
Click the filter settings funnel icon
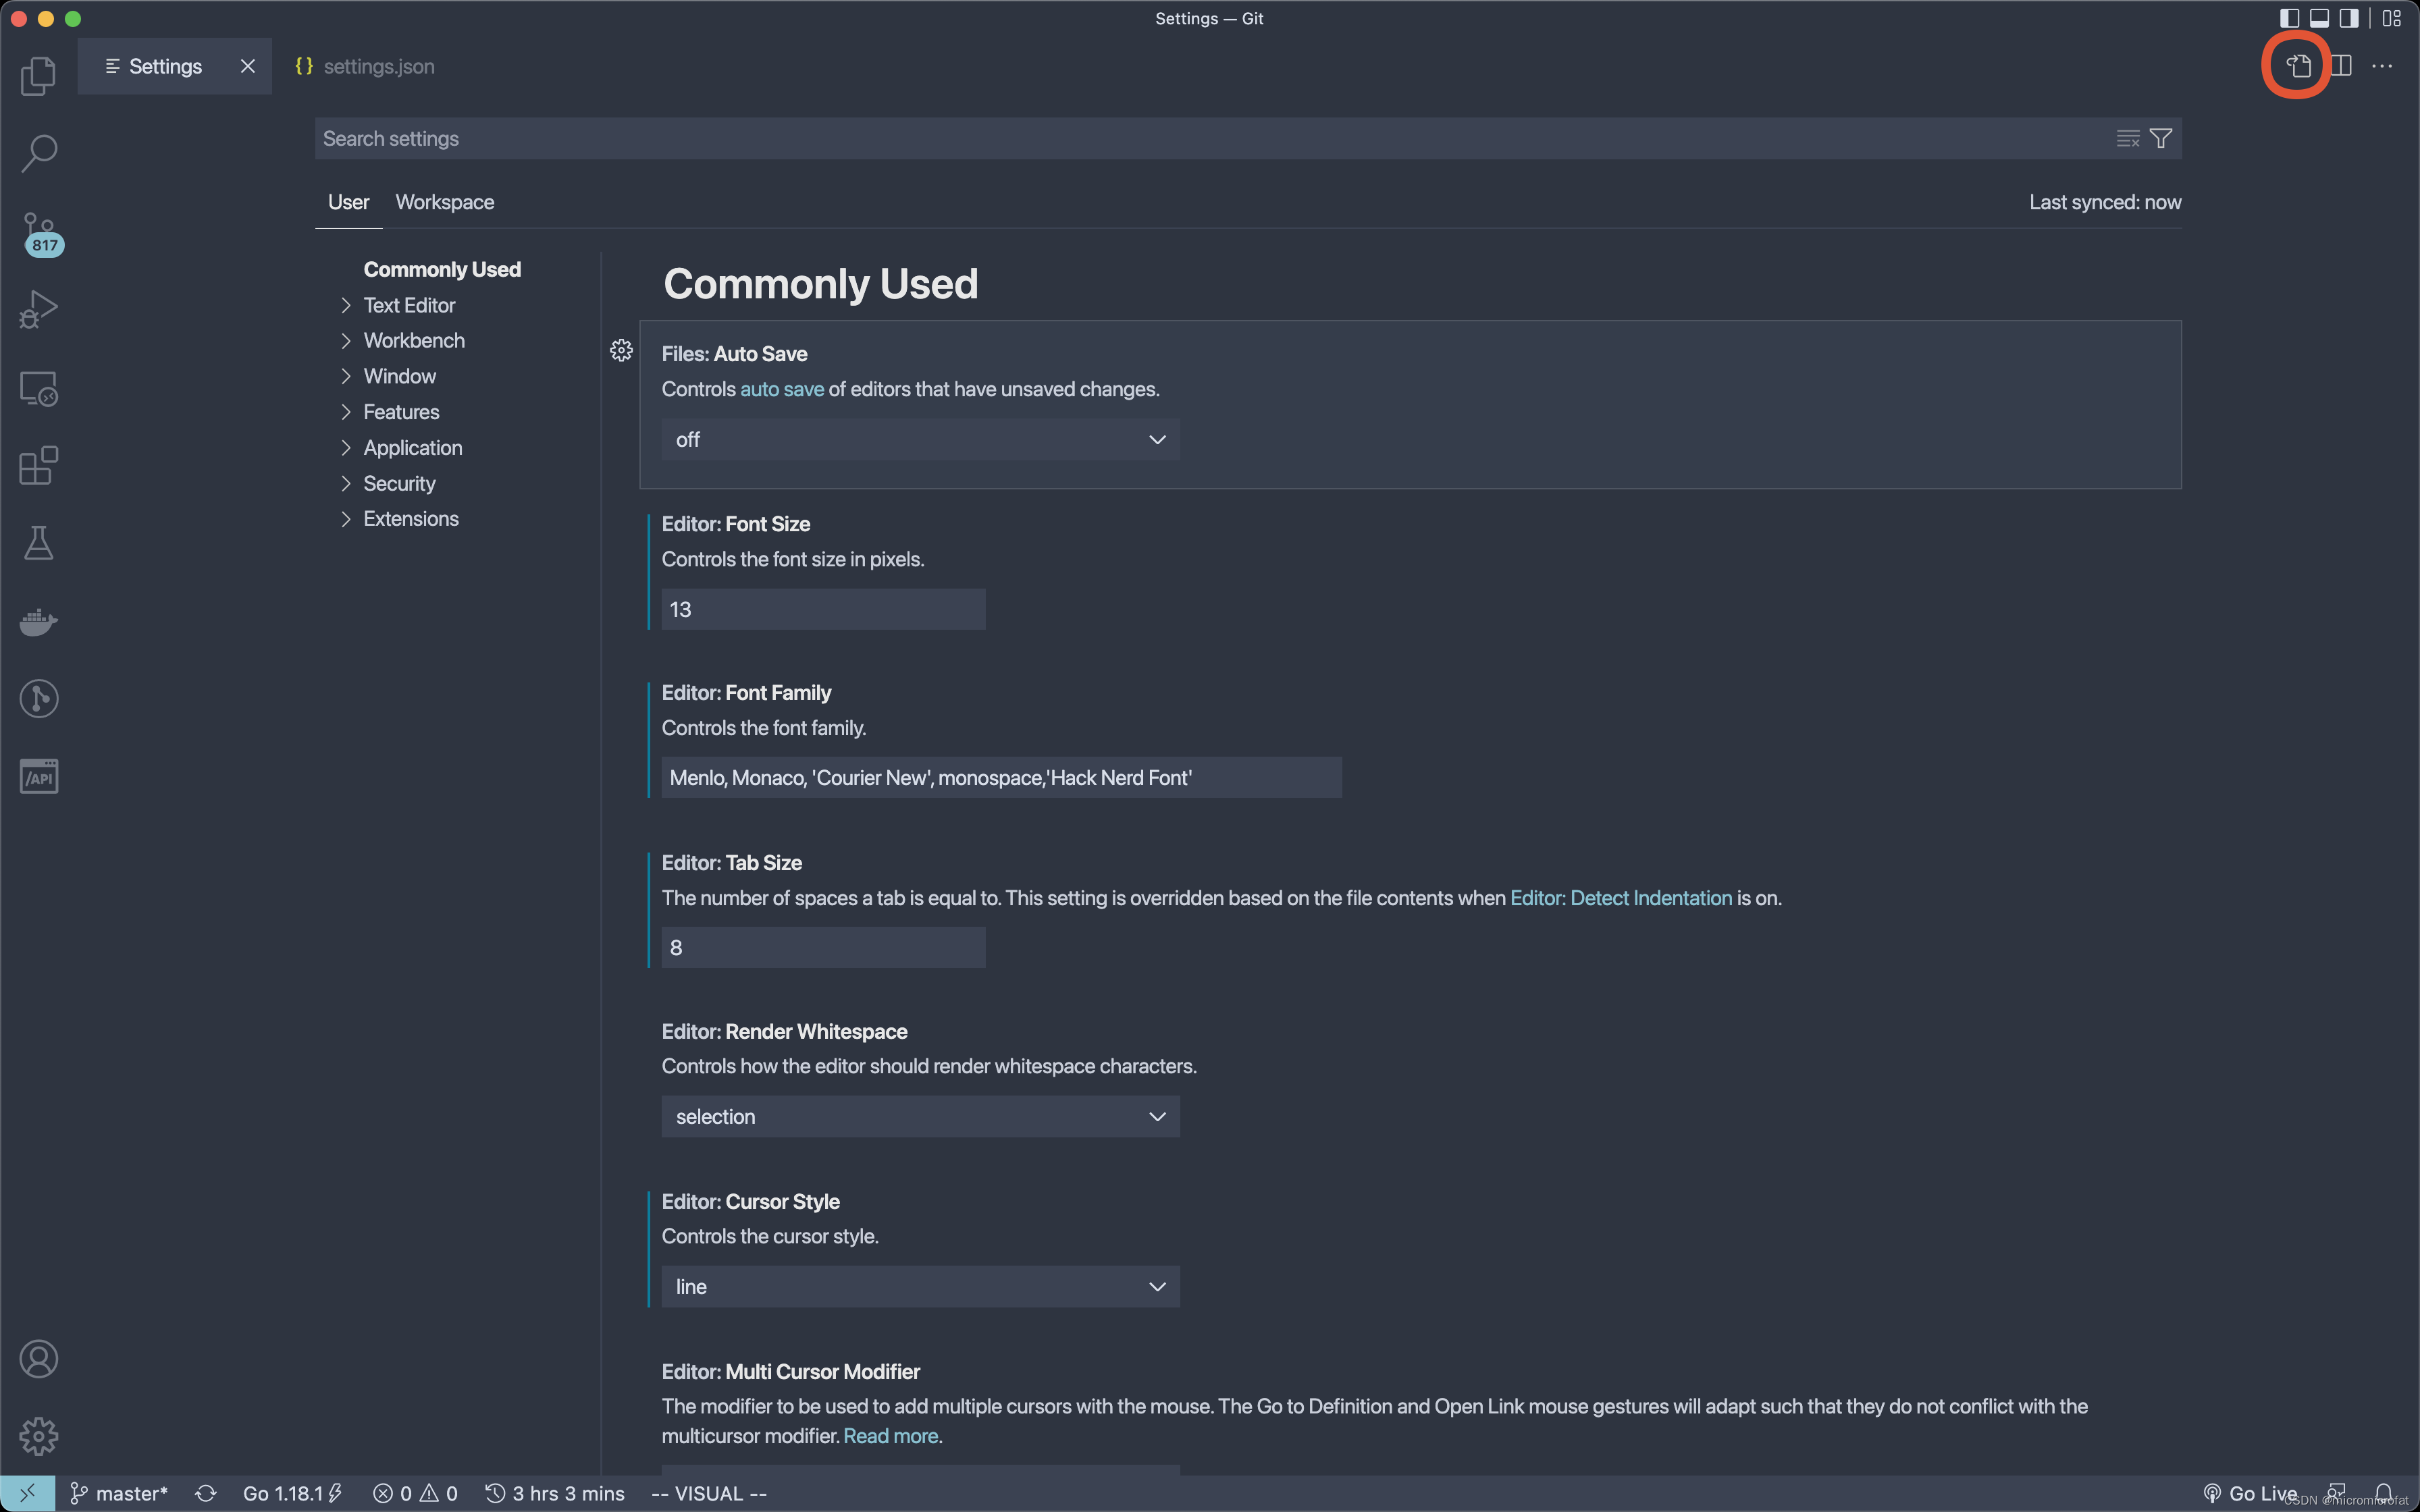pyautogui.click(x=2161, y=139)
